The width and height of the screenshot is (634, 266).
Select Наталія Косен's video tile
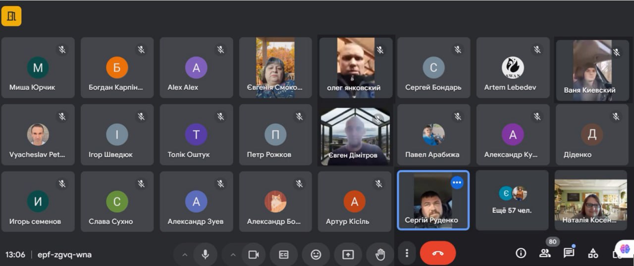tap(591, 200)
